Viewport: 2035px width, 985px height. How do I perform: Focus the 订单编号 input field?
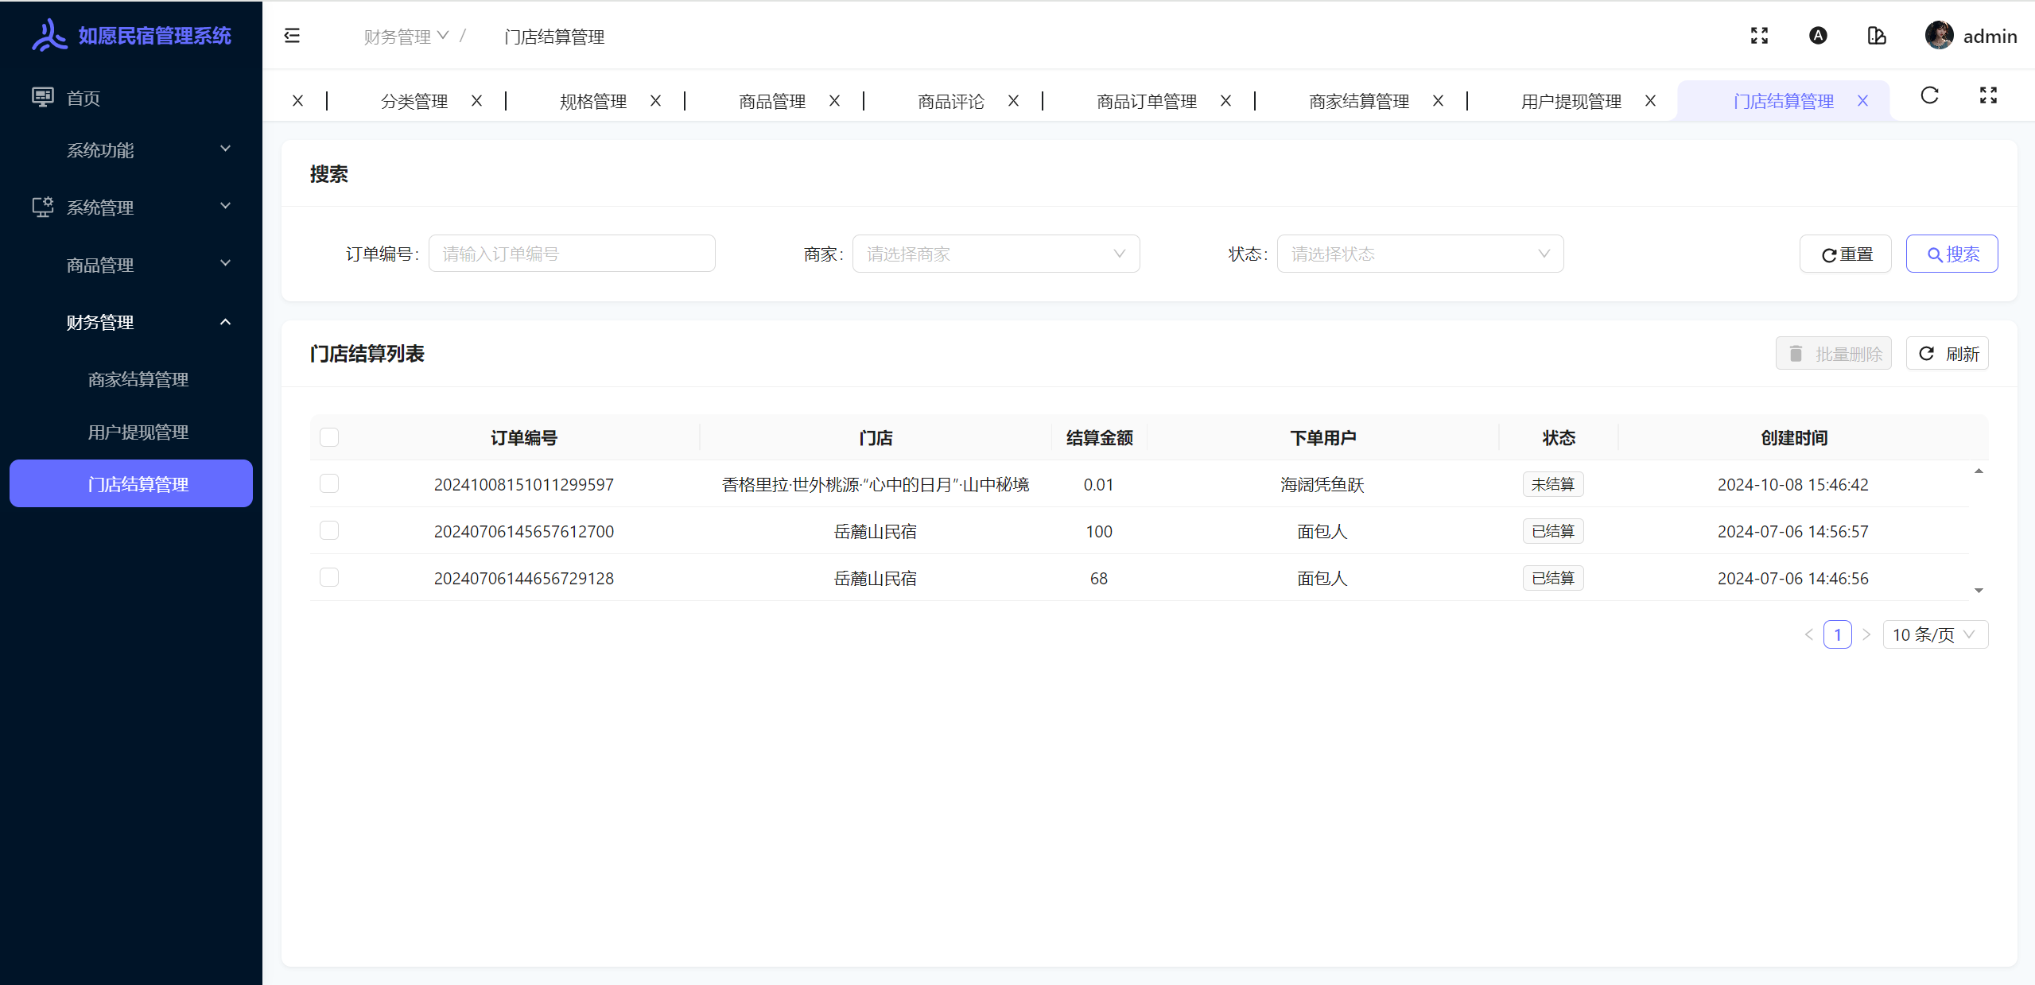571,254
